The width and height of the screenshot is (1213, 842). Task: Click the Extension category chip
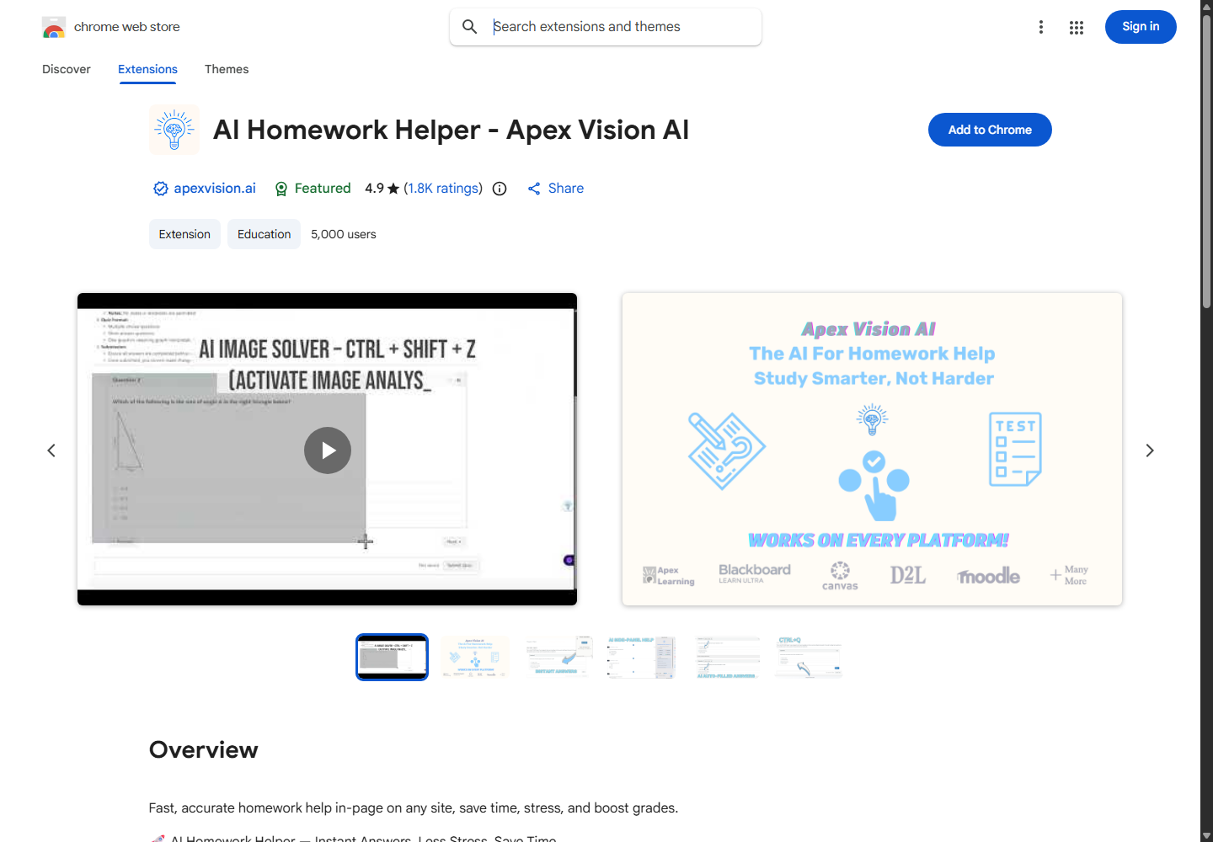tap(184, 234)
